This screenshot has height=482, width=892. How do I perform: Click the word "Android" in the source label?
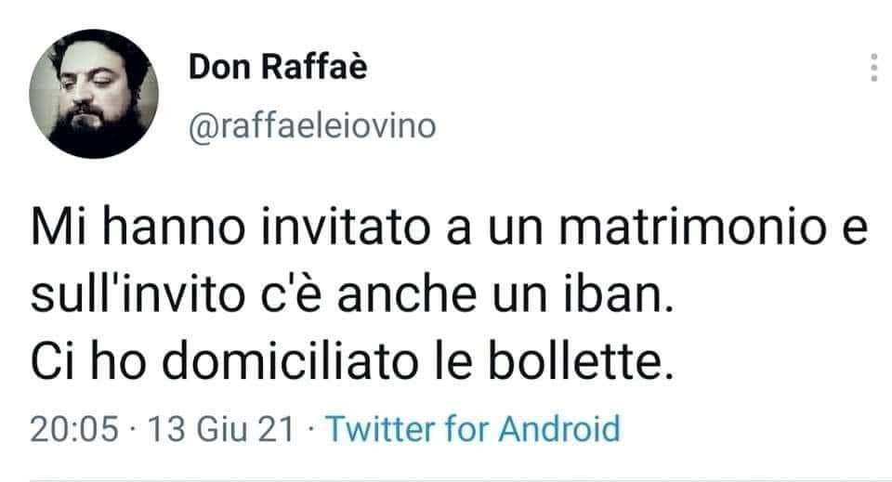point(559,428)
